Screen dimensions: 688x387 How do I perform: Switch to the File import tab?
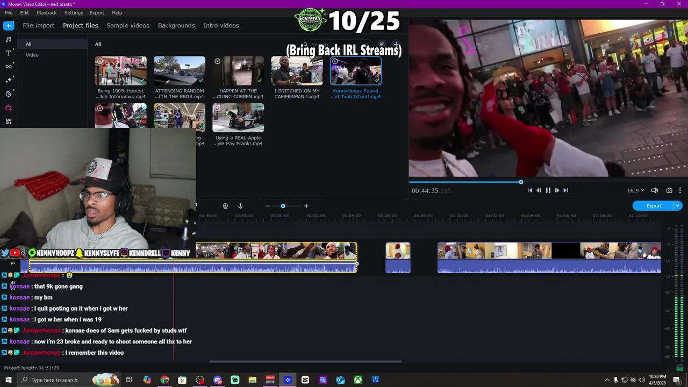pos(38,25)
